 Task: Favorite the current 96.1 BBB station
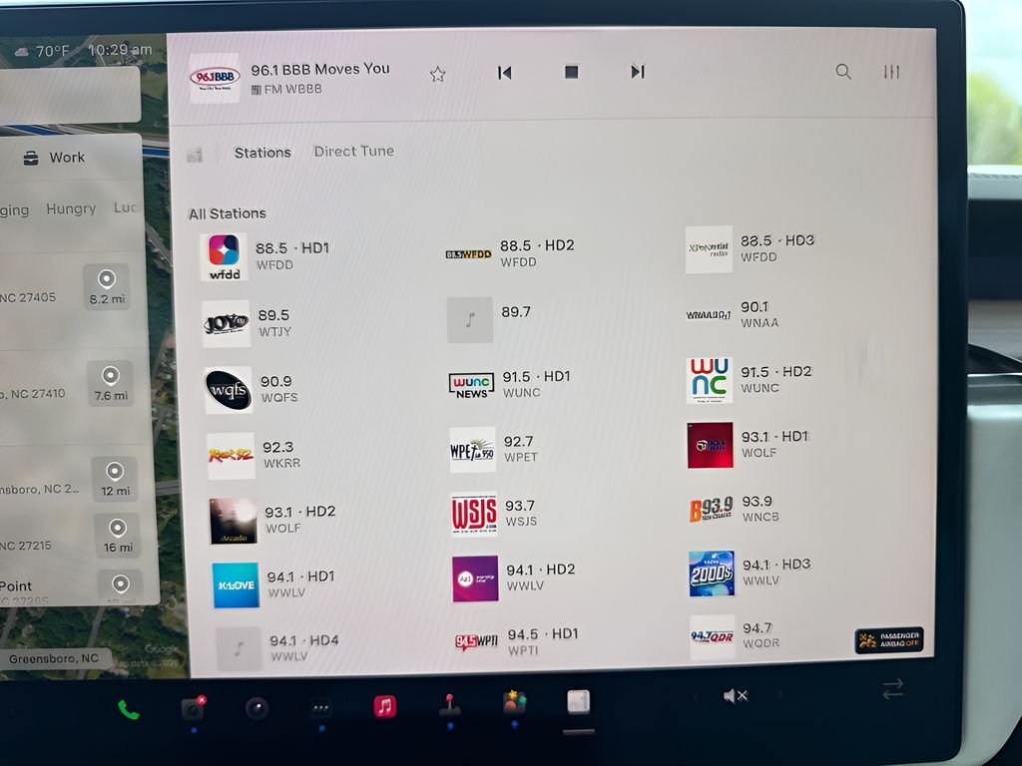(x=437, y=74)
